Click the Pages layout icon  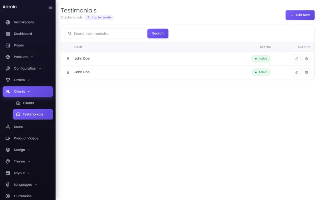[8, 45]
